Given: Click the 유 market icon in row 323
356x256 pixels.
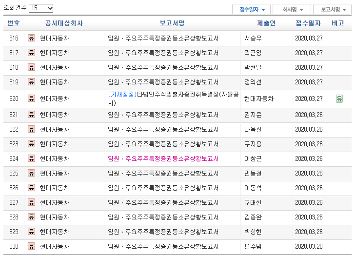Looking at the screenshot, I should pyautogui.click(x=31, y=144).
